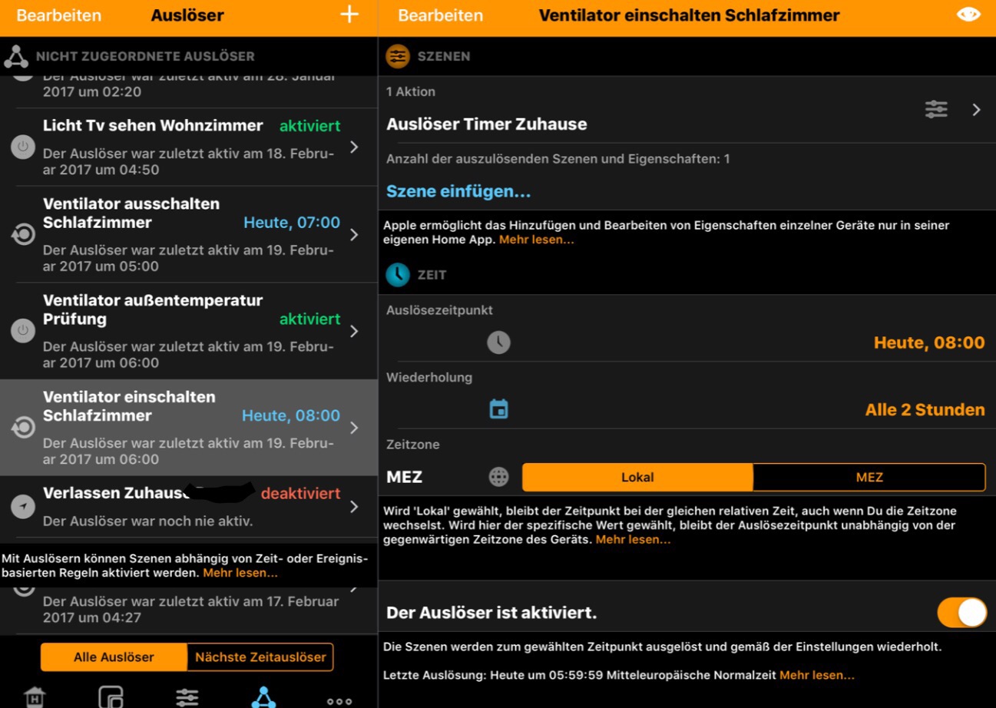The width and height of the screenshot is (996, 708).
Task: Open Ventilator ausschalten Schlafzimmer chevron
Action: [x=354, y=234]
